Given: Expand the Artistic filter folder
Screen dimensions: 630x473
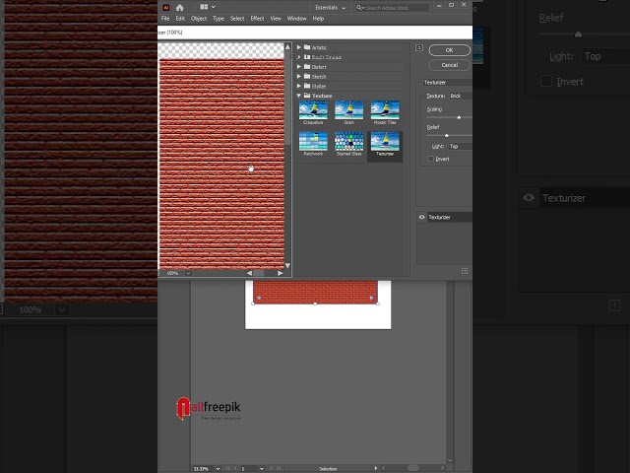Looking at the screenshot, I should click(299, 47).
